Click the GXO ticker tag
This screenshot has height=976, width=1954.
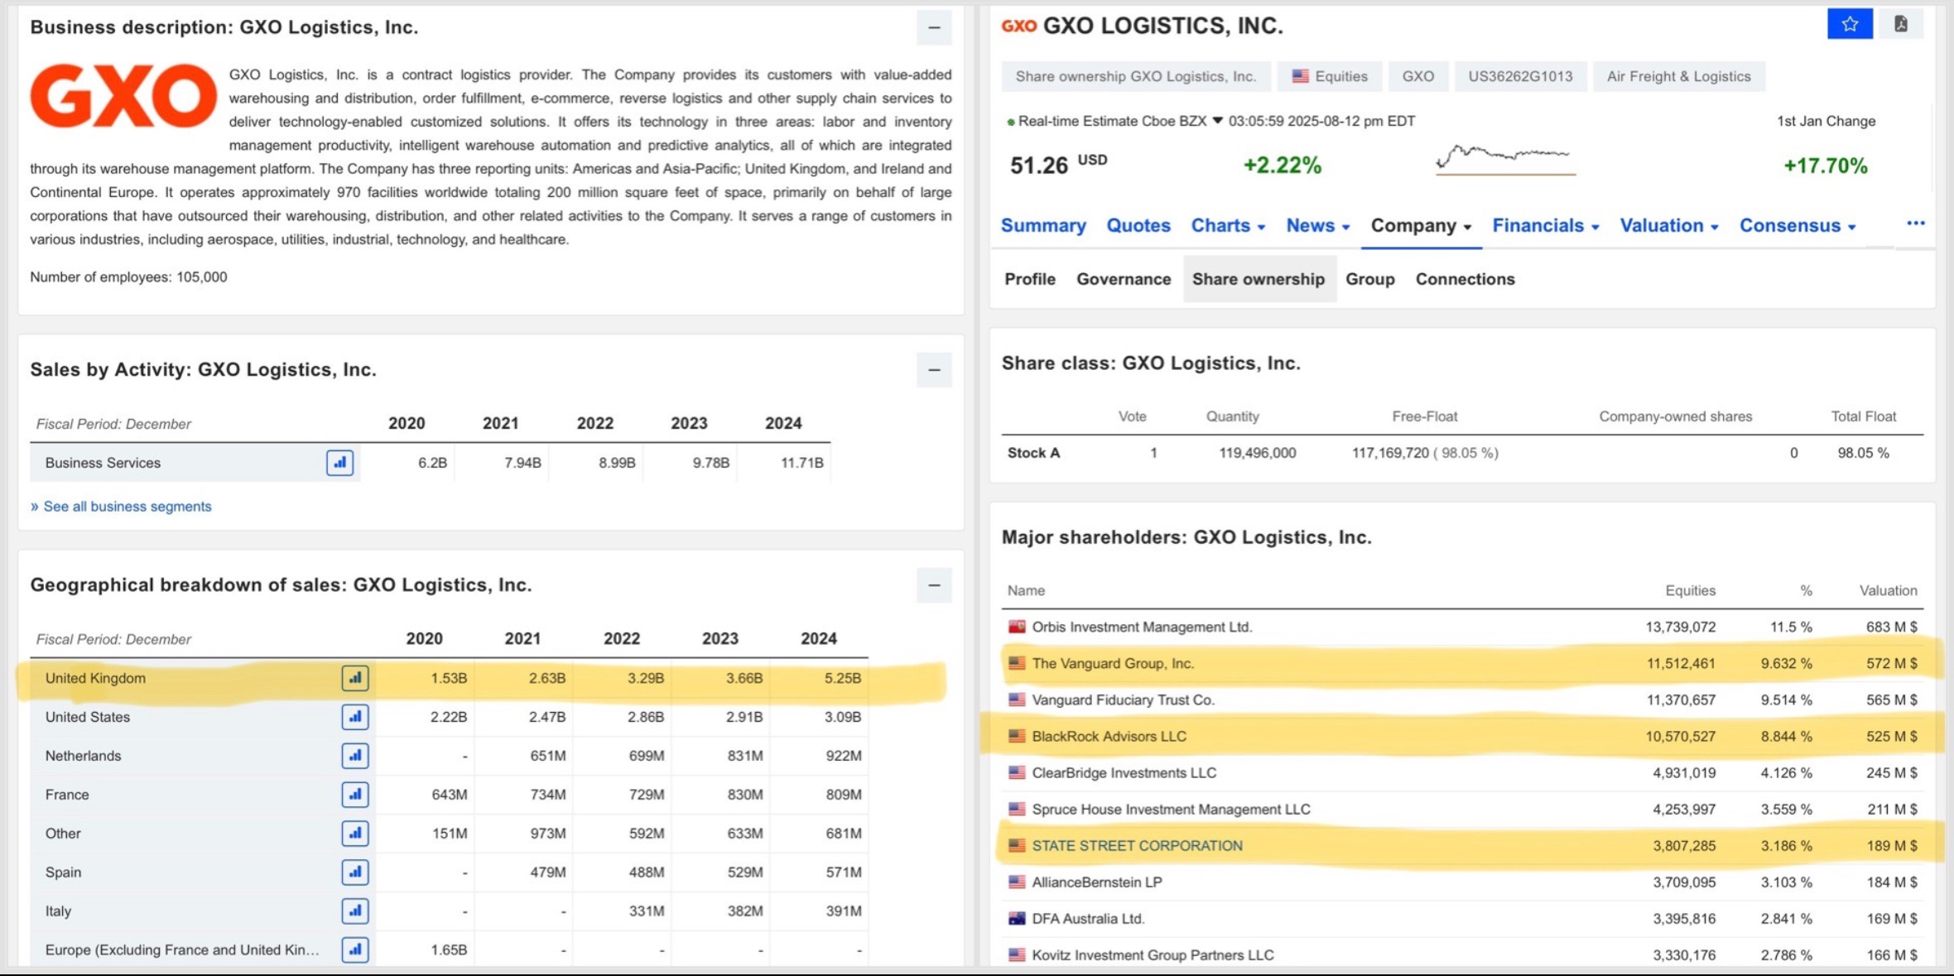[x=1417, y=76]
